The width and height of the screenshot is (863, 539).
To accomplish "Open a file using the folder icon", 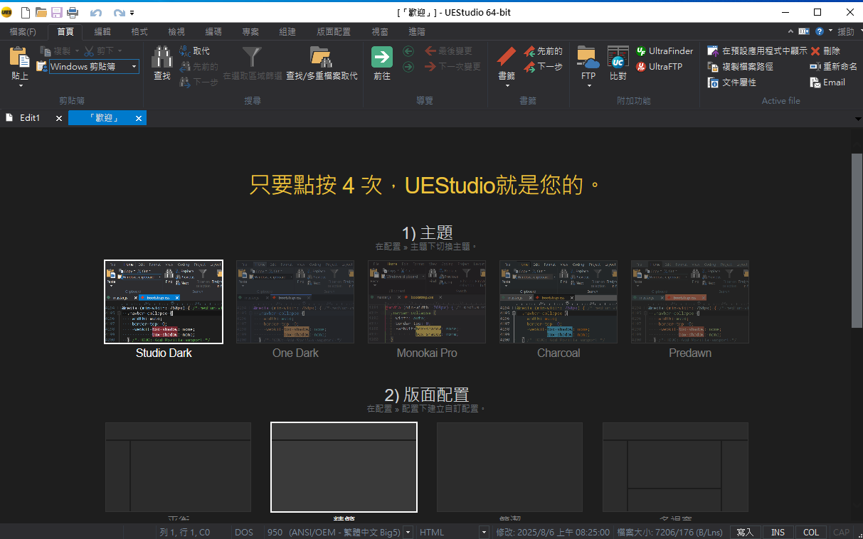I will pos(41,12).
